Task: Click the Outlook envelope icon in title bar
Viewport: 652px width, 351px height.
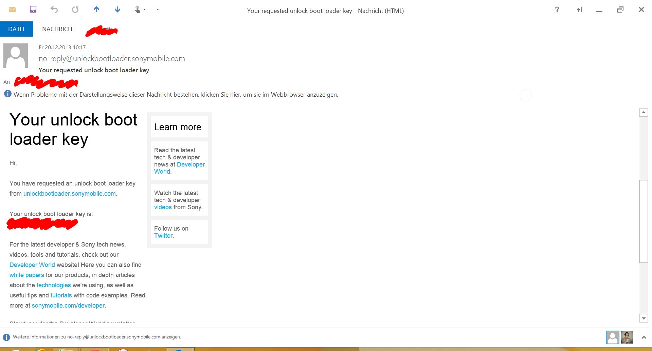Action: [12, 9]
